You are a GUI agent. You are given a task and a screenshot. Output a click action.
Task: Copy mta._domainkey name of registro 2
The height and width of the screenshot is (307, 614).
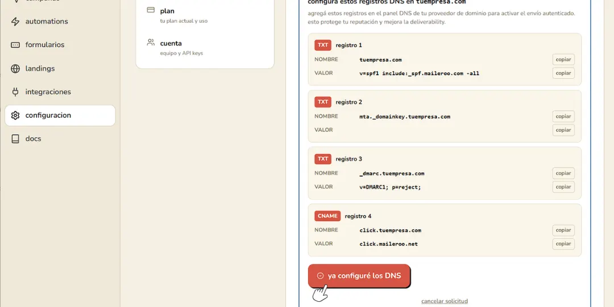click(563, 117)
